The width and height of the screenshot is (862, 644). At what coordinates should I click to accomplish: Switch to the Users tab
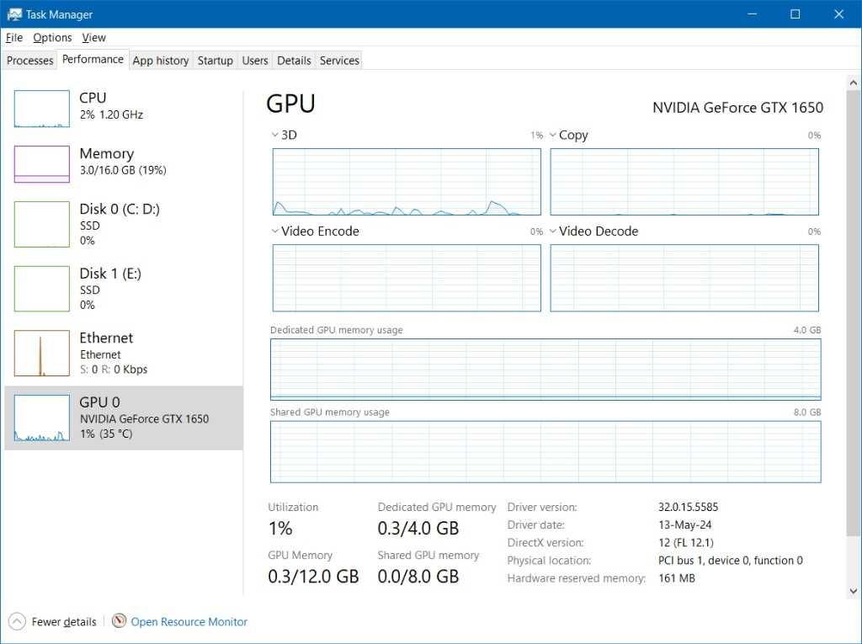(255, 61)
